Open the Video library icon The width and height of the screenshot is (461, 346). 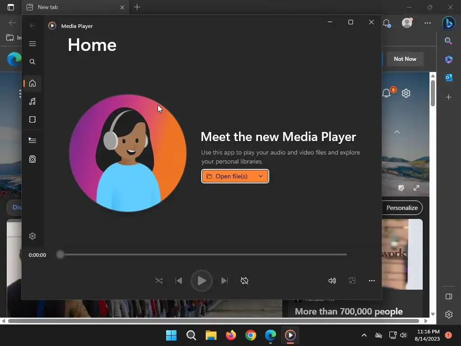32,119
